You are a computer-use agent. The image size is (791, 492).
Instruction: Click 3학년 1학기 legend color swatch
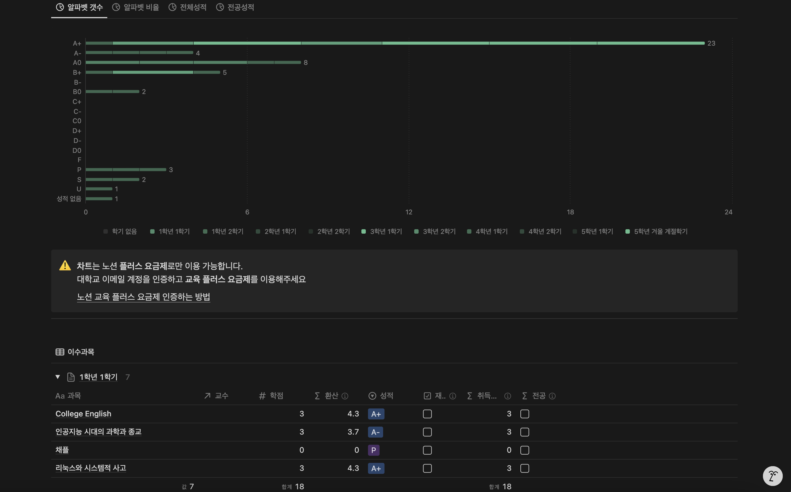364,231
